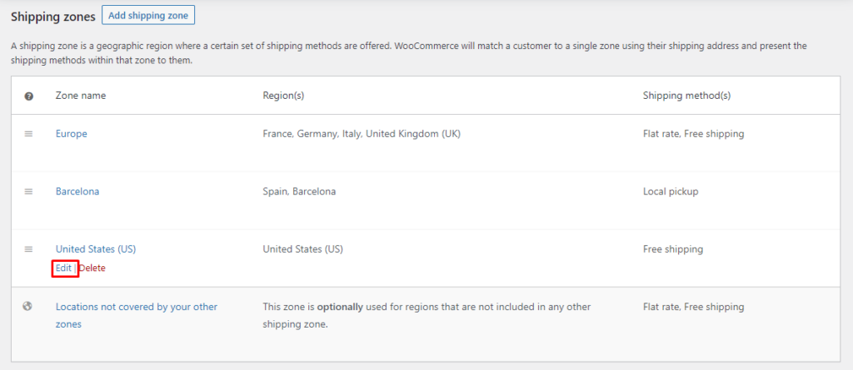The image size is (853, 370).
Task: Delete the United States shipping zone
Action: coord(92,268)
